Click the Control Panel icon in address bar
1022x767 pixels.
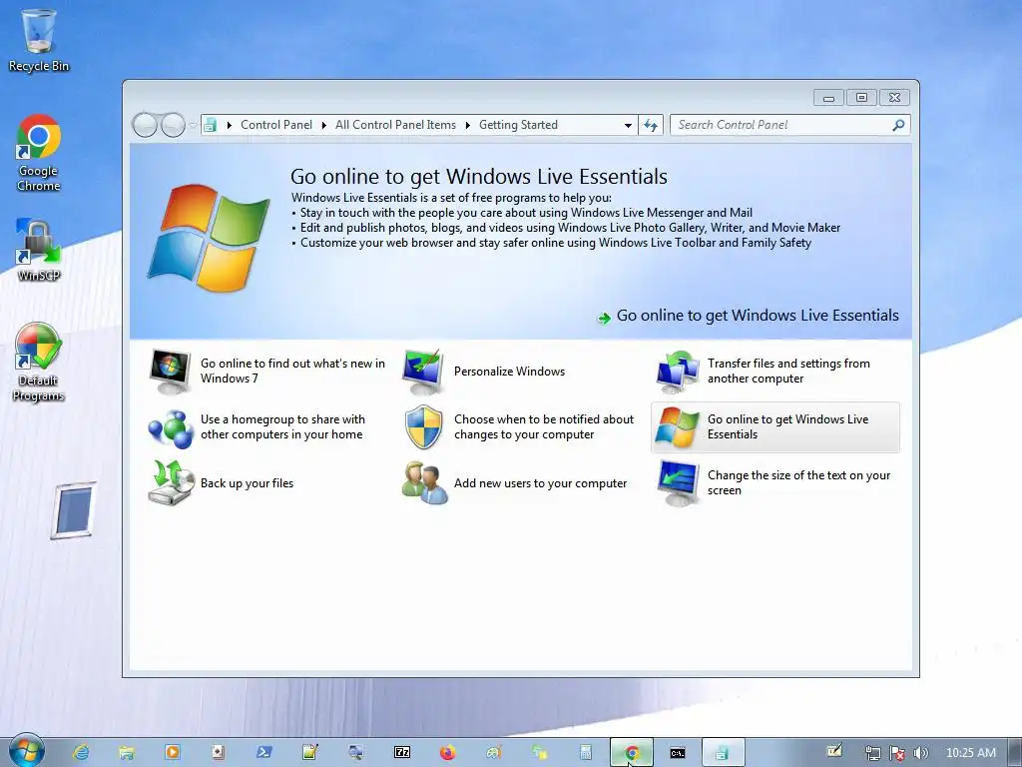pyautogui.click(x=210, y=125)
